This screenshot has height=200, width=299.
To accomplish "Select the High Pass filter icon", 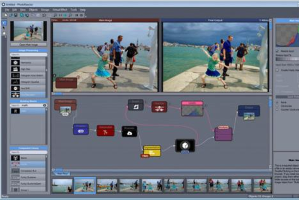I will tap(15, 69).
